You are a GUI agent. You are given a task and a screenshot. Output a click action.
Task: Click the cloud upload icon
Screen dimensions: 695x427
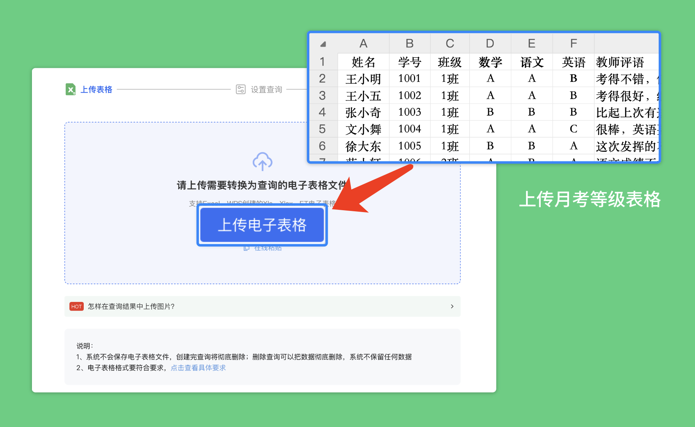click(x=262, y=161)
